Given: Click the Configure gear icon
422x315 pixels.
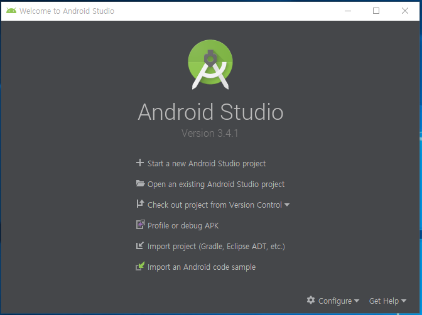Looking at the screenshot, I should (x=311, y=300).
